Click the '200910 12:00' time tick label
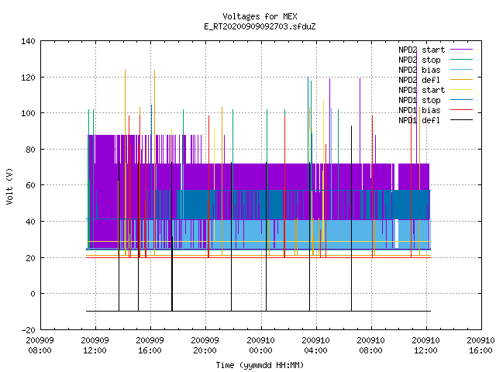This screenshot has height=372, width=496. [x=425, y=346]
